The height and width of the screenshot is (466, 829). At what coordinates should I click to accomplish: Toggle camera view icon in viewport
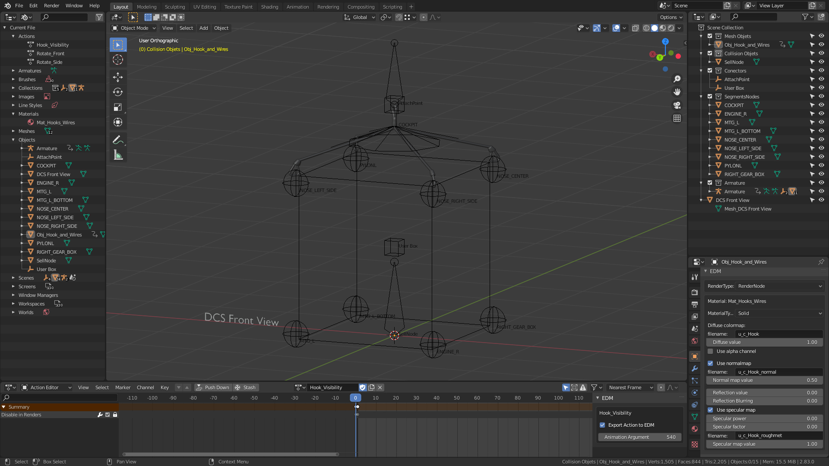pyautogui.click(x=677, y=105)
